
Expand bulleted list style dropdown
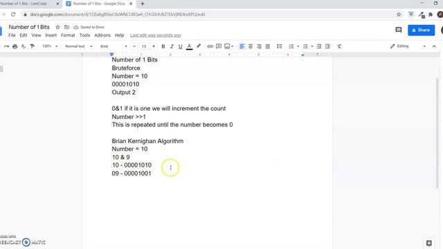tap(312, 46)
